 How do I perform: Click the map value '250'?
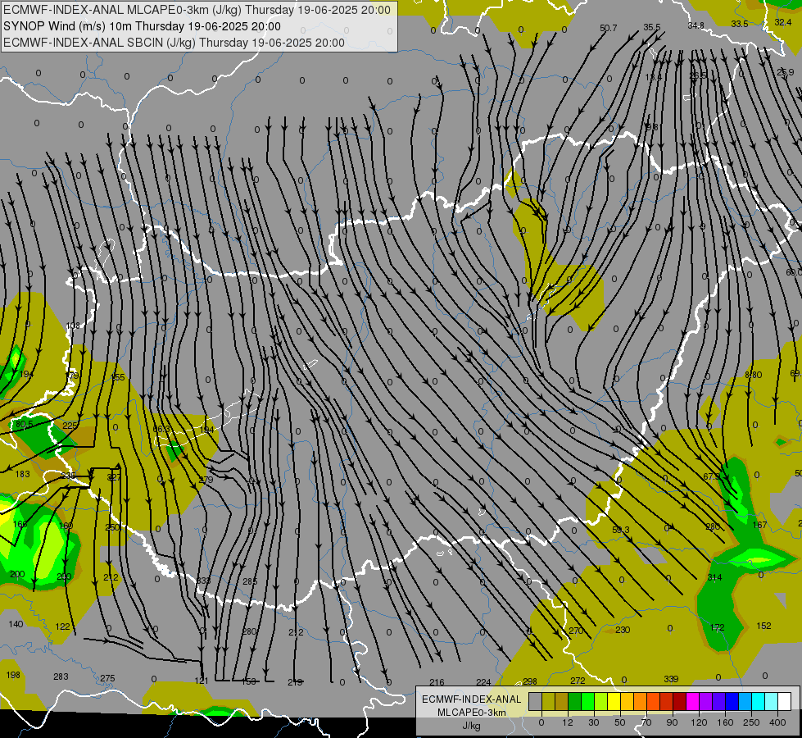pos(112,527)
